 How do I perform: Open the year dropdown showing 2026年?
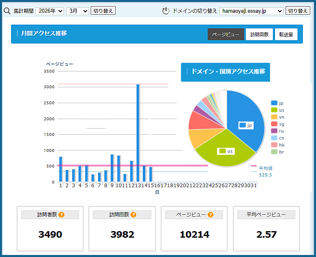pyautogui.click(x=50, y=11)
